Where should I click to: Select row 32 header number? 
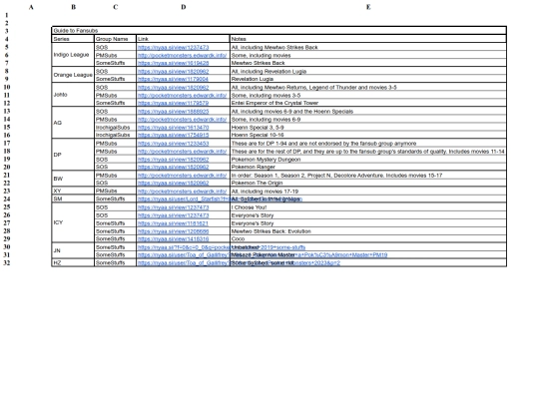tap(7, 262)
